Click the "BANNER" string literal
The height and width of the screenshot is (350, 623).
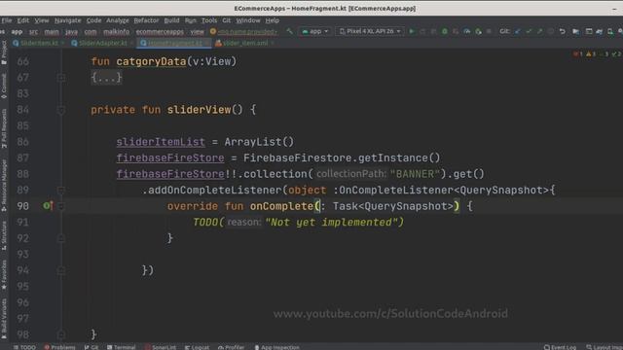(416, 174)
